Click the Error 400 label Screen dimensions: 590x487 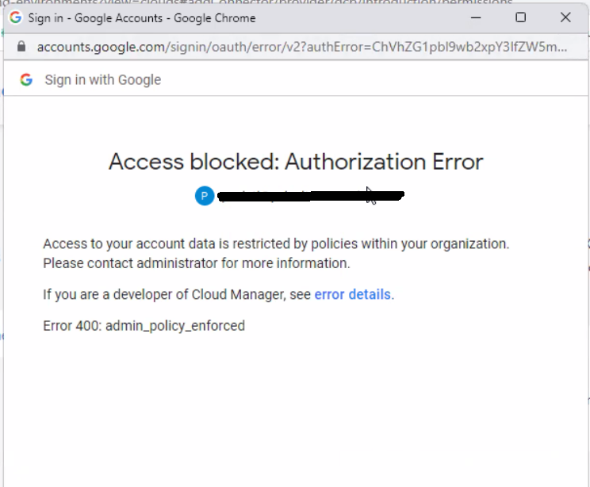click(x=72, y=325)
